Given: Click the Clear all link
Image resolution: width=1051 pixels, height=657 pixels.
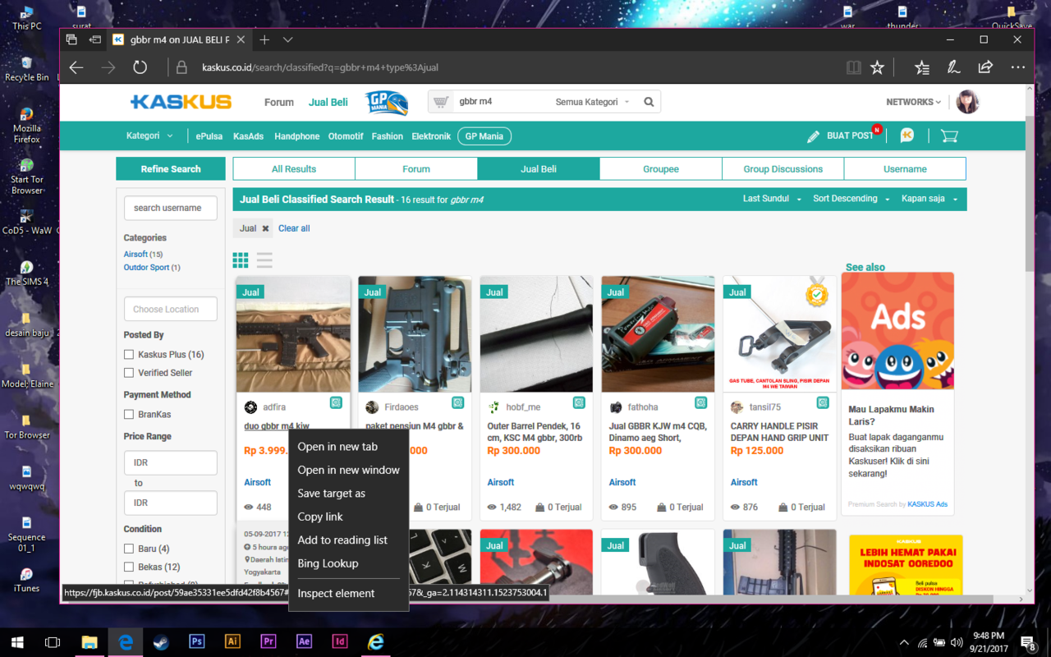Looking at the screenshot, I should coord(294,228).
